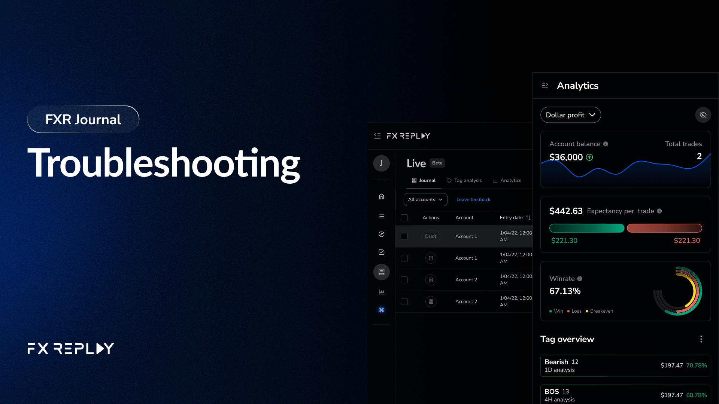The height and width of the screenshot is (404, 719).
Task: Open the checklist icon in sidebar
Action: [381, 252]
